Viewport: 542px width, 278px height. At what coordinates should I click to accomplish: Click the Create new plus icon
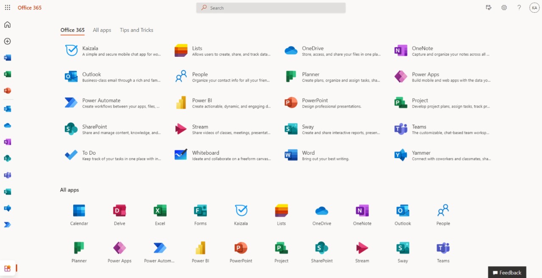(7, 41)
